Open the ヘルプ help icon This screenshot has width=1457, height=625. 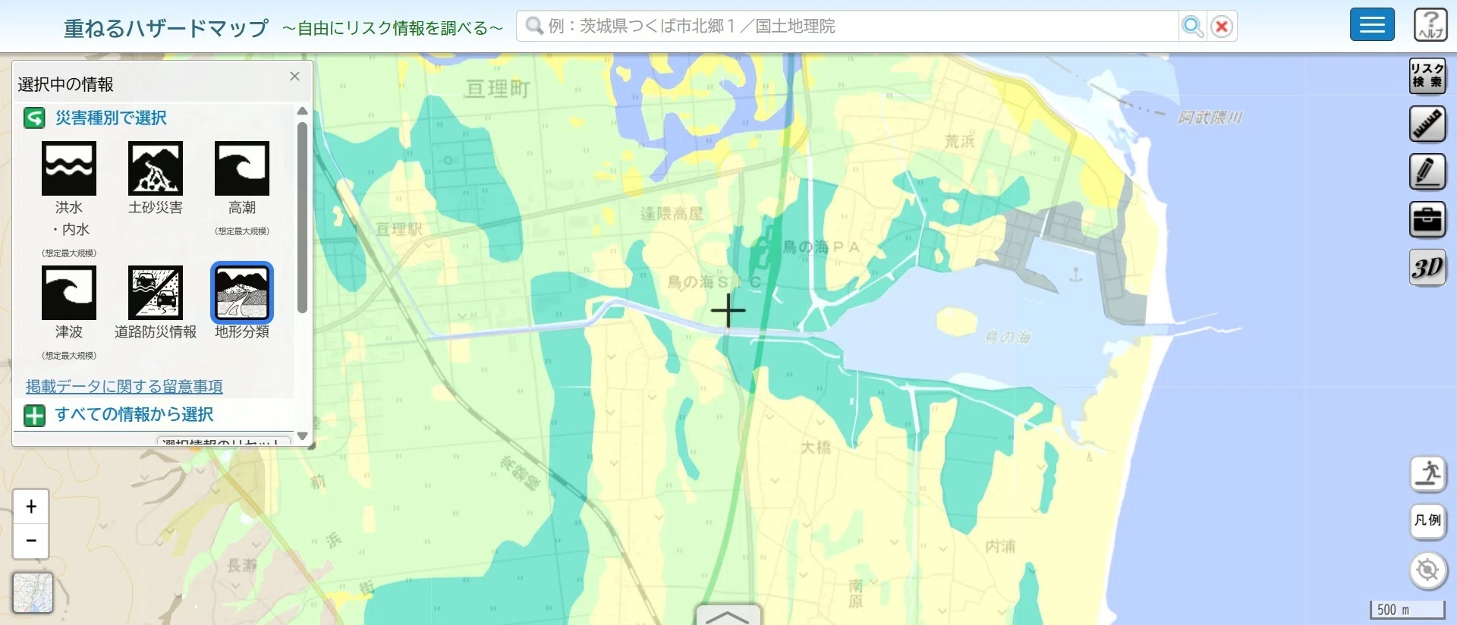tap(1430, 25)
